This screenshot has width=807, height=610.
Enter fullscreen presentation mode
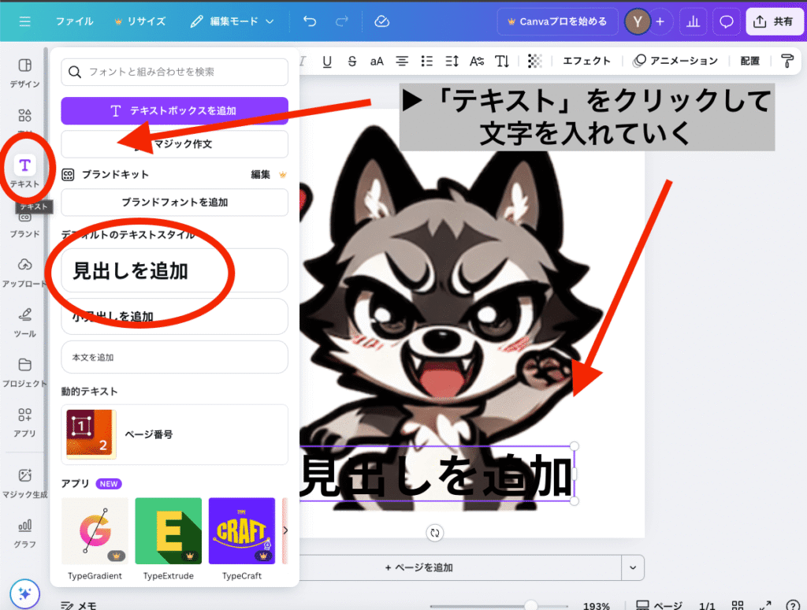coord(765,605)
